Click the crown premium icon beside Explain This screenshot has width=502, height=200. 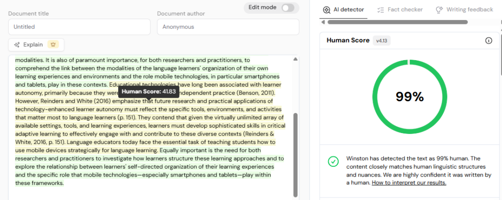coord(53,44)
